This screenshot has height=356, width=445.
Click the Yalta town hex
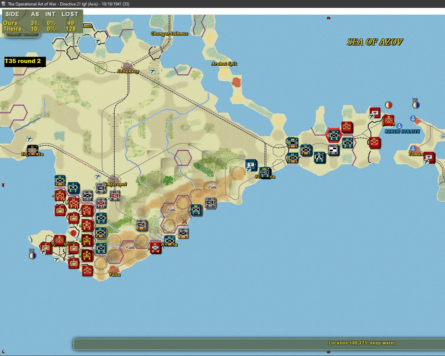click(114, 270)
